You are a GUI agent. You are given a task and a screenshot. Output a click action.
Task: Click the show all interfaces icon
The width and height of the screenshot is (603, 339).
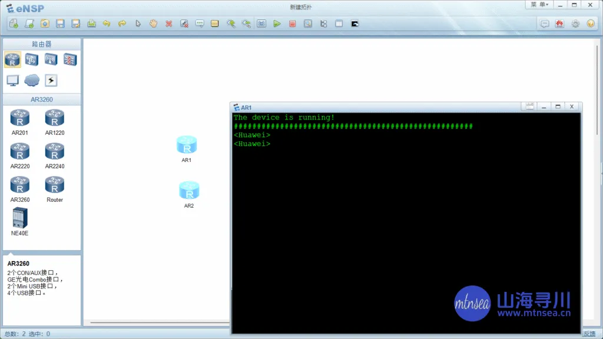(323, 24)
